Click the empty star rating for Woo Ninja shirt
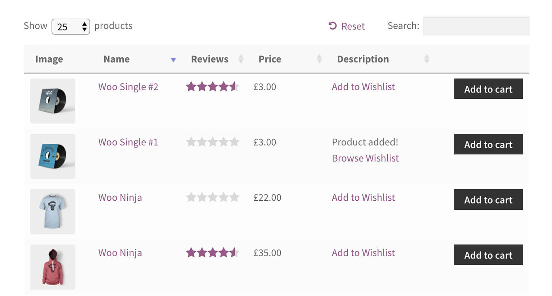Image resolution: width=552 pixels, height=296 pixels. pyautogui.click(x=213, y=197)
